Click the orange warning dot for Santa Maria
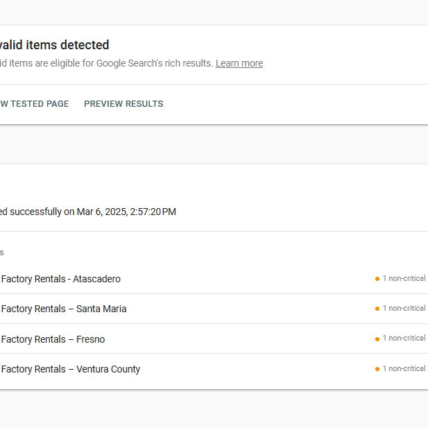The image size is (428, 428). [377, 309]
